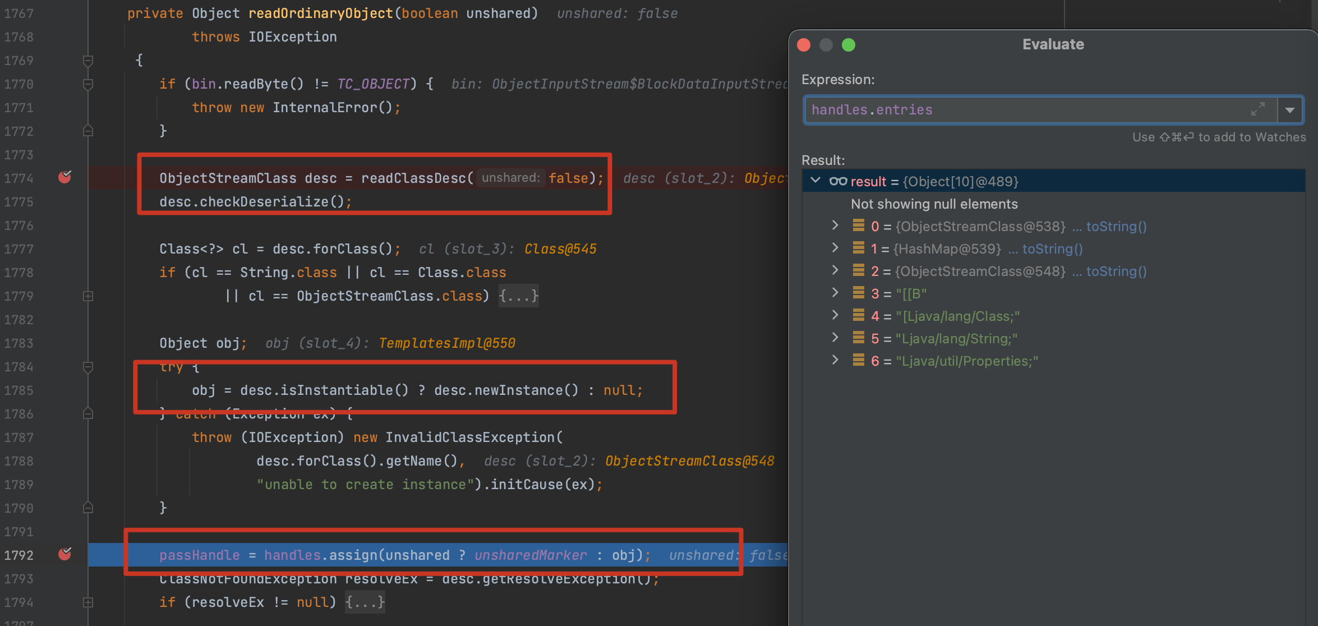The width and height of the screenshot is (1318, 626).
Task: Click the gutter icon at line 1784
Action: point(91,366)
